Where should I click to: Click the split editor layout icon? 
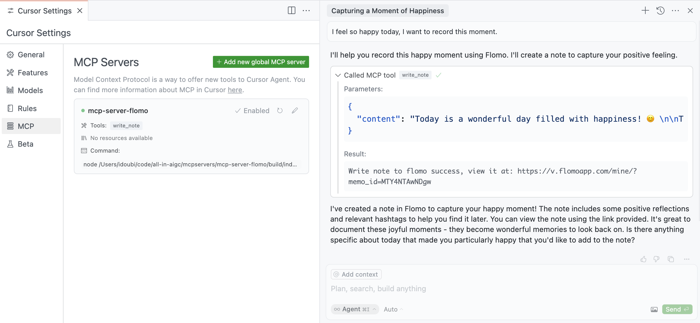[291, 11]
